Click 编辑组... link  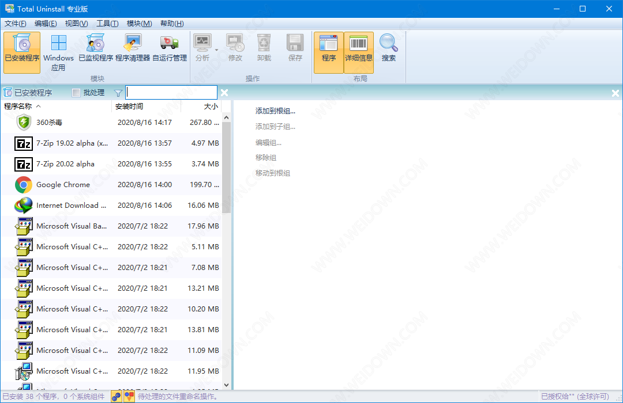(x=268, y=142)
